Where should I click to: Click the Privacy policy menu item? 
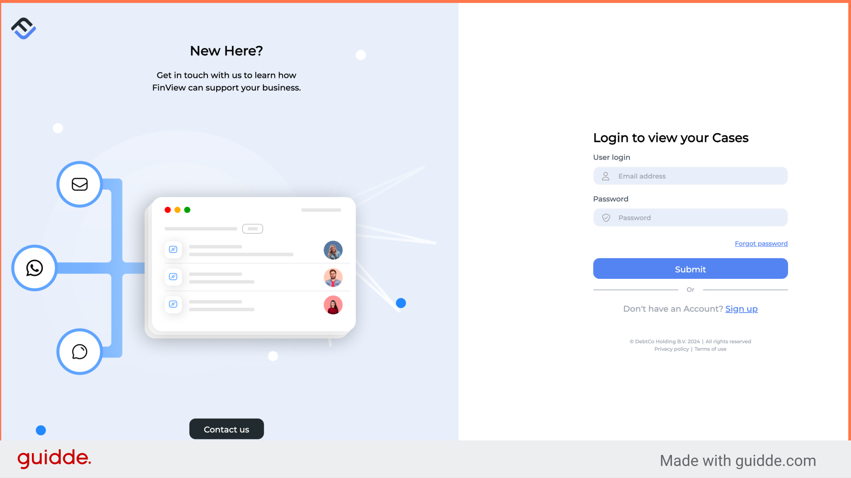(x=671, y=349)
